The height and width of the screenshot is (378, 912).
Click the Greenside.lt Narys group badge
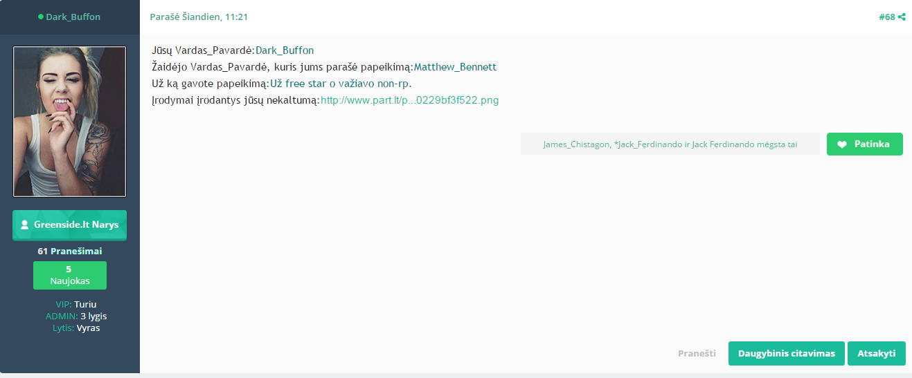tap(69, 225)
